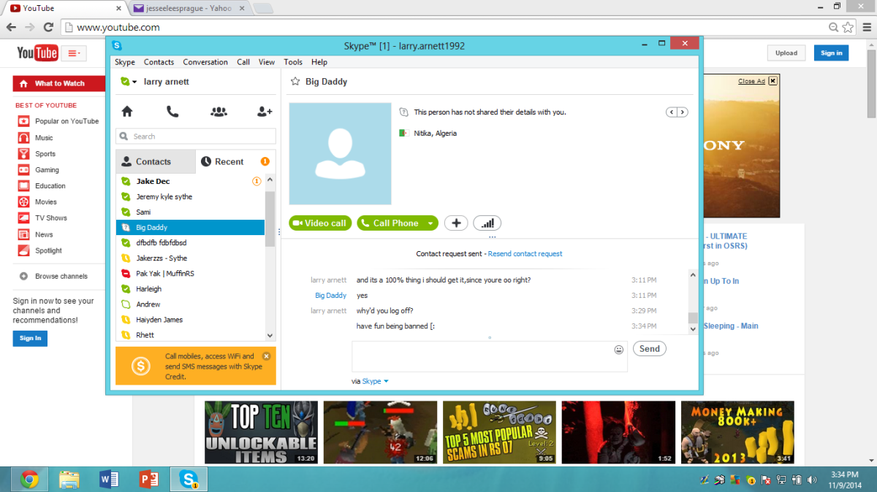The height and width of the screenshot is (492, 877).
Task: Check call quality signal bars button
Action: pyautogui.click(x=487, y=223)
